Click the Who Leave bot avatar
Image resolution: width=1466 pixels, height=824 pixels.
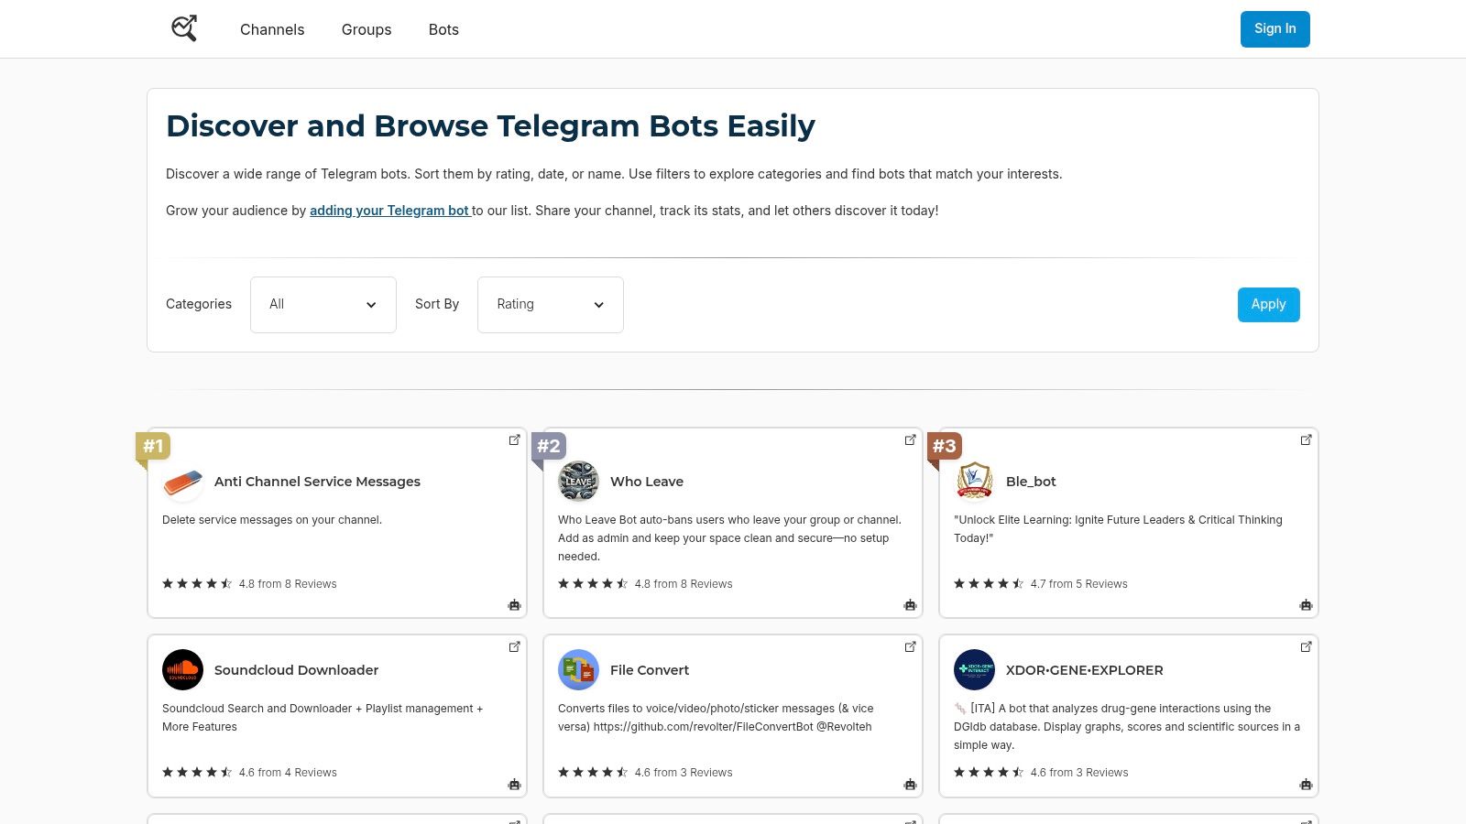(x=579, y=482)
